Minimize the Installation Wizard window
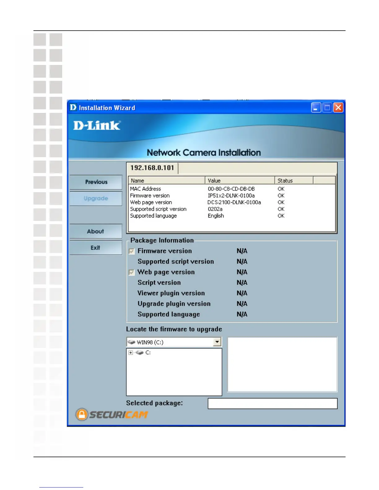This screenshot has width=379, height=490. click(x=316, y=107)
